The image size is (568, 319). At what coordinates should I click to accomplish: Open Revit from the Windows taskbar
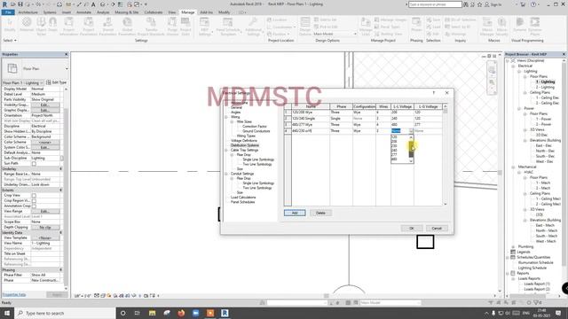tap(225, 313)
